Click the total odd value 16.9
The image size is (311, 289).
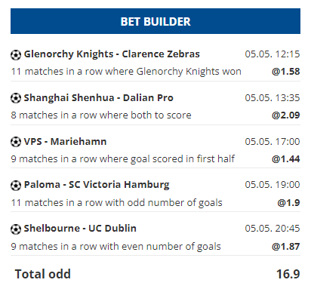click(x=288, y=274)
